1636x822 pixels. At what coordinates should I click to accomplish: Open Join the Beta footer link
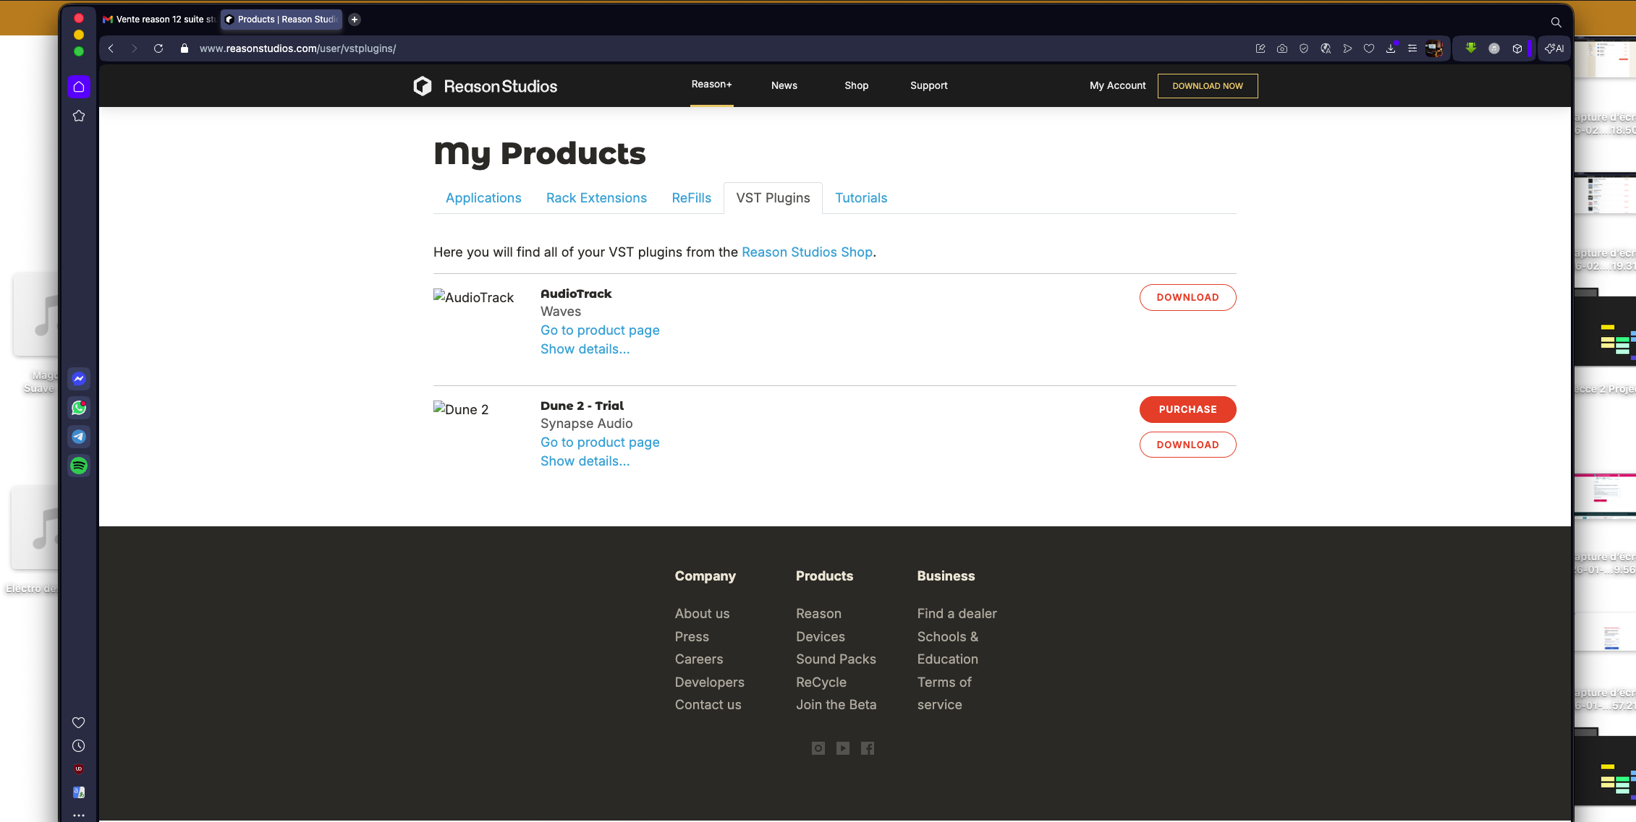point(836,705)
